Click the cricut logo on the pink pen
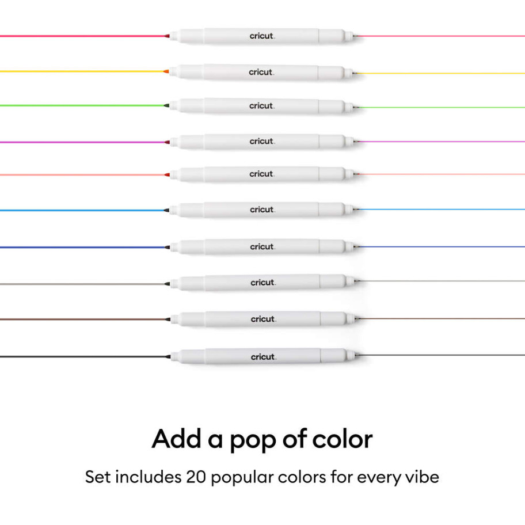 click(x=262, y=36)
